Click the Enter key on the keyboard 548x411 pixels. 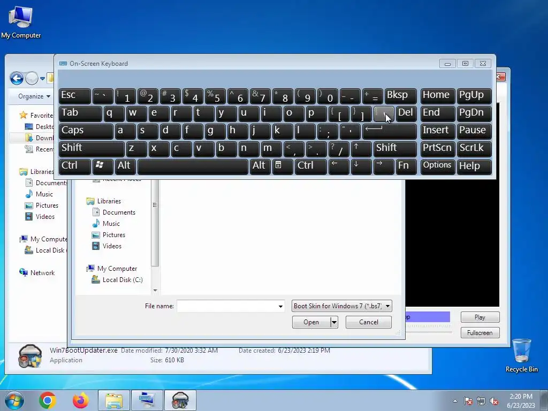[390, 131]
